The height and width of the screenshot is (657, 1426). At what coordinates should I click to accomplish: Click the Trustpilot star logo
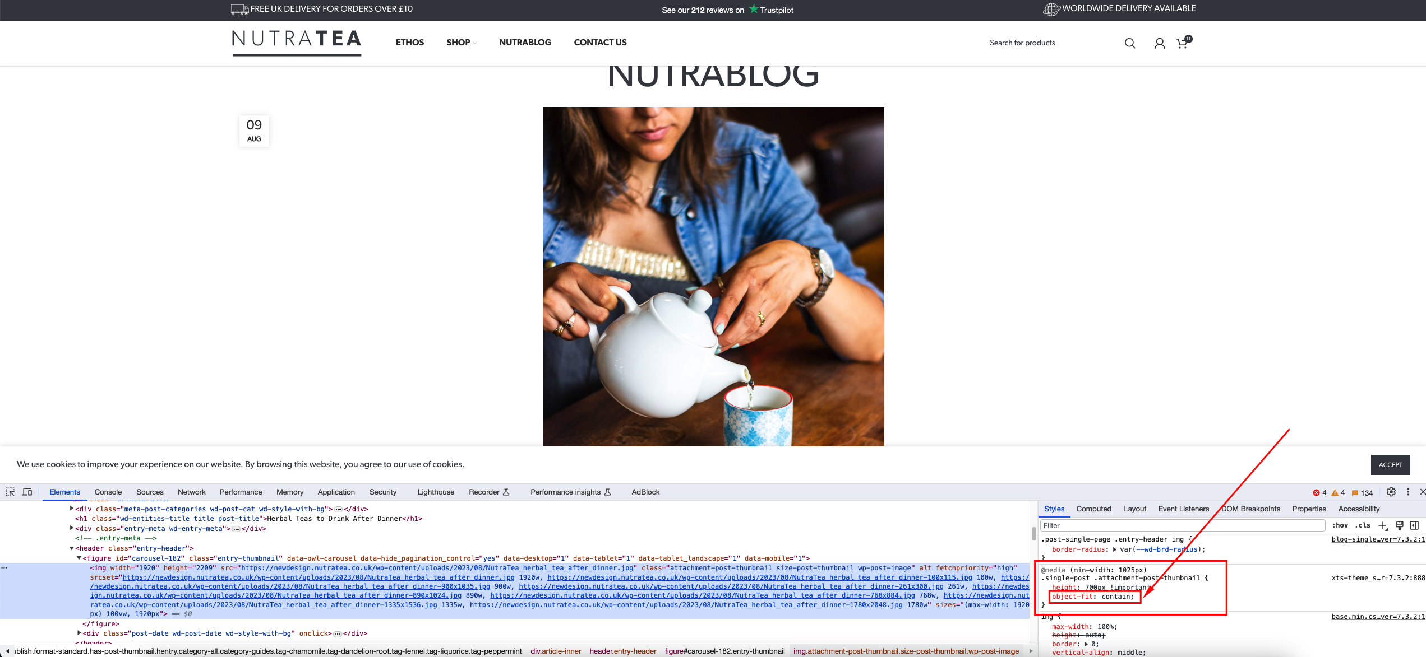pos(772,10)
